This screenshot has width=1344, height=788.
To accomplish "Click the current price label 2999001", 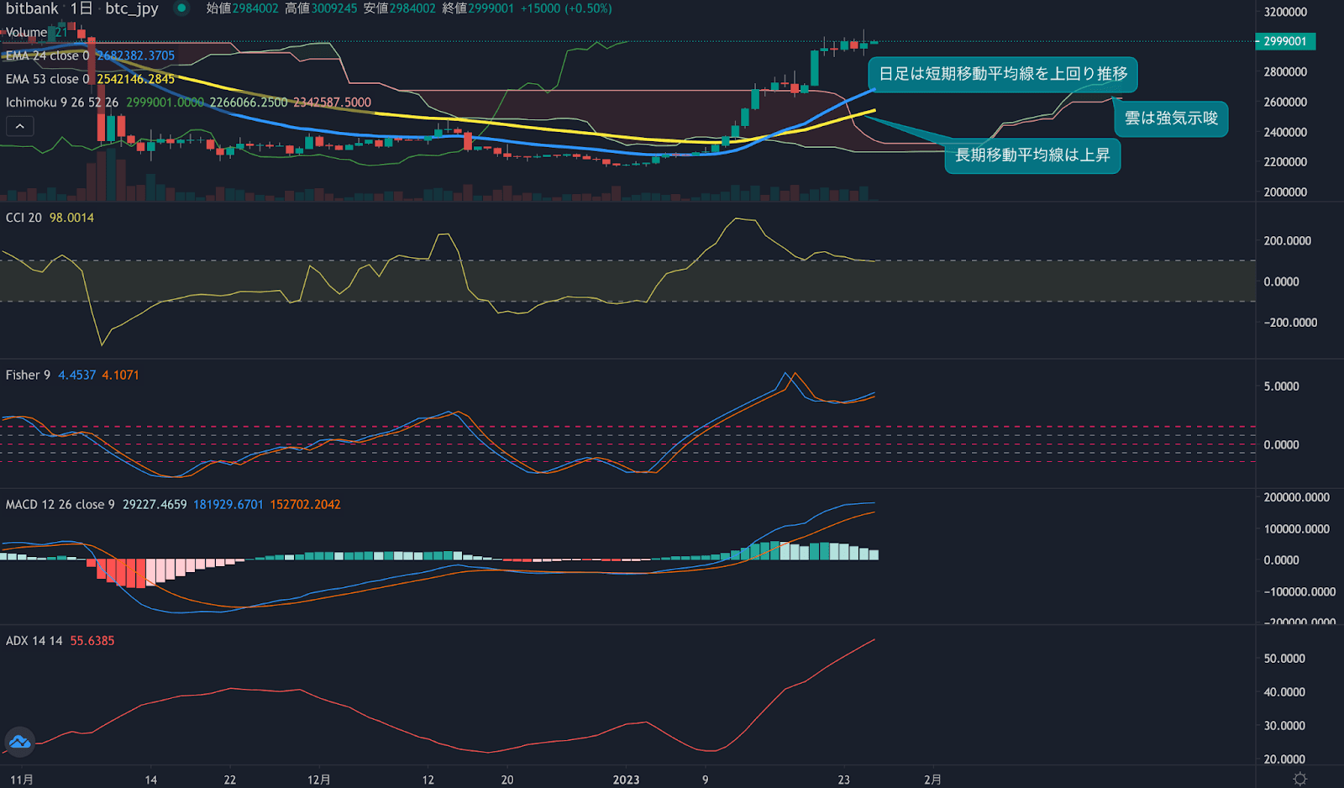I will [1284, 41].
